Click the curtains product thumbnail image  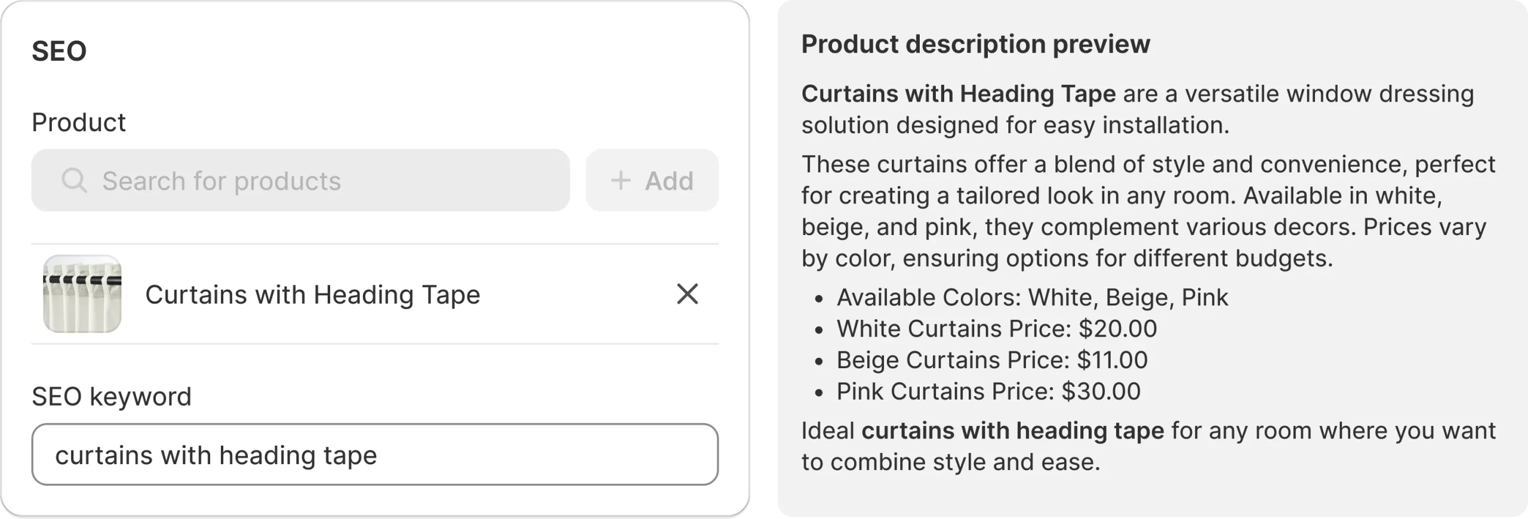83,294
